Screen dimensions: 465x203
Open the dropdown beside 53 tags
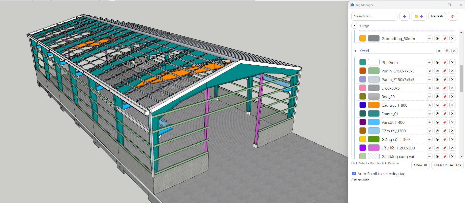[354, 26]
